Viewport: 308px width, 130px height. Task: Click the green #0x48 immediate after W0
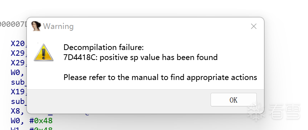pos(41,121)
